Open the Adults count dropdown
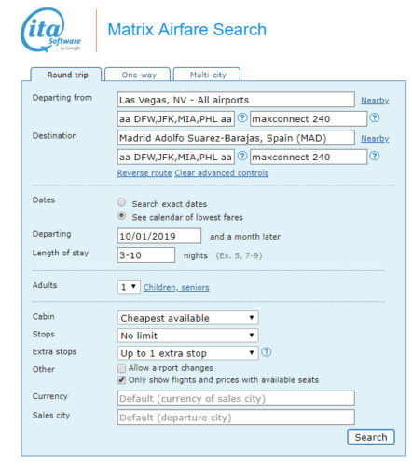412x466 pixels. coord(129,287)
